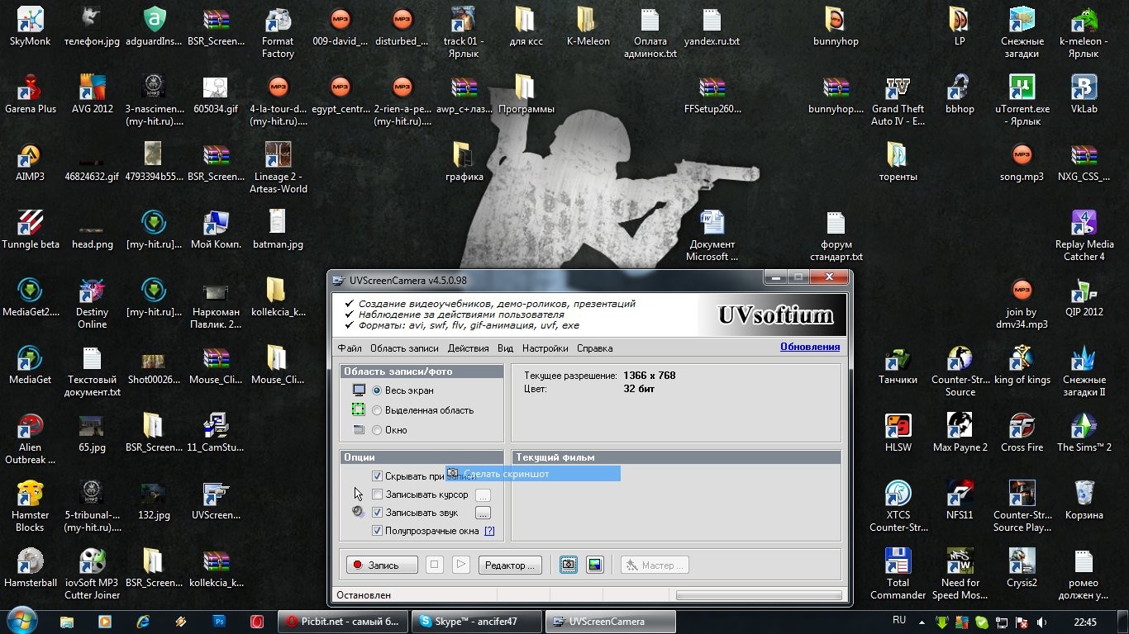Image resolution: width=1129 pixels, height=634 pixels.
Task: Select the AVG 2012 desktop icon
Action: click(93, 94)
